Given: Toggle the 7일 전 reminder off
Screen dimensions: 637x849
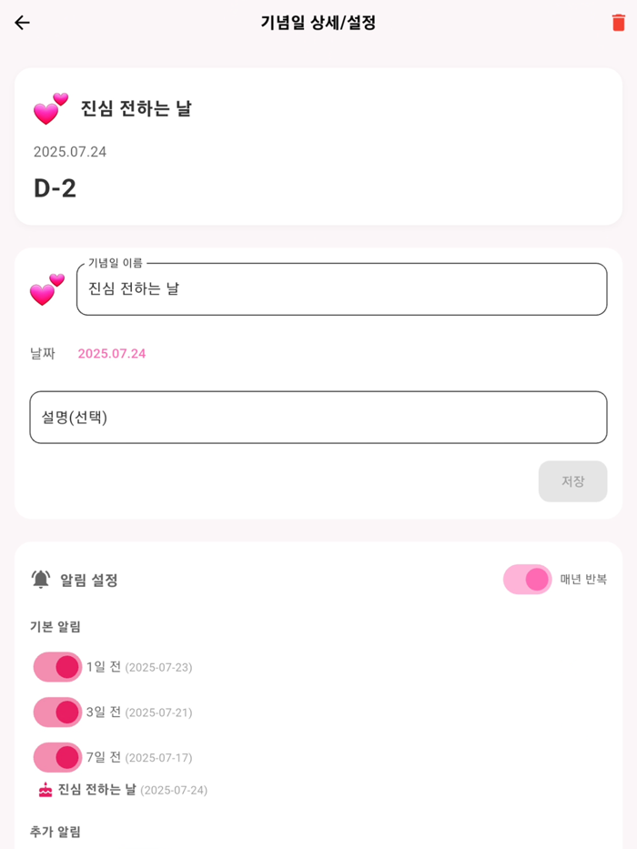Looking at the screenshot, I should point(57,756).
